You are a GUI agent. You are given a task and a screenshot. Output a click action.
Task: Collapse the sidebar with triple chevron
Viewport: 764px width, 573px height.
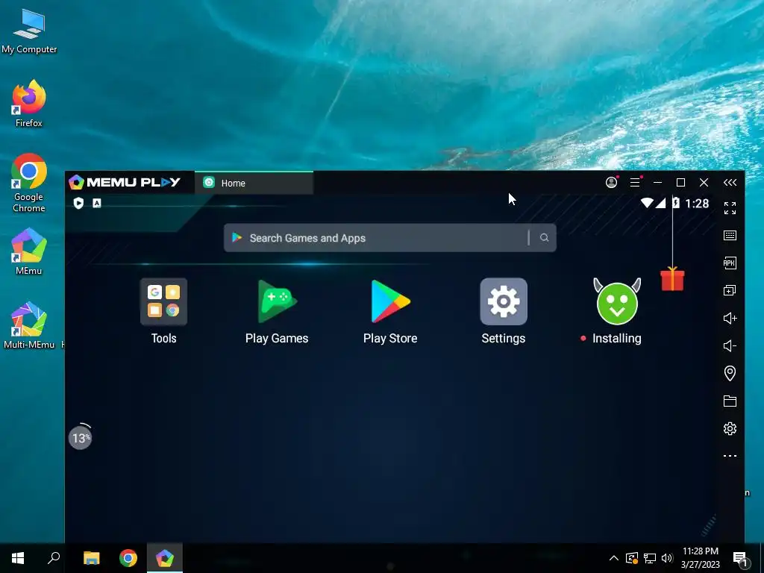[x=730, y=182]
